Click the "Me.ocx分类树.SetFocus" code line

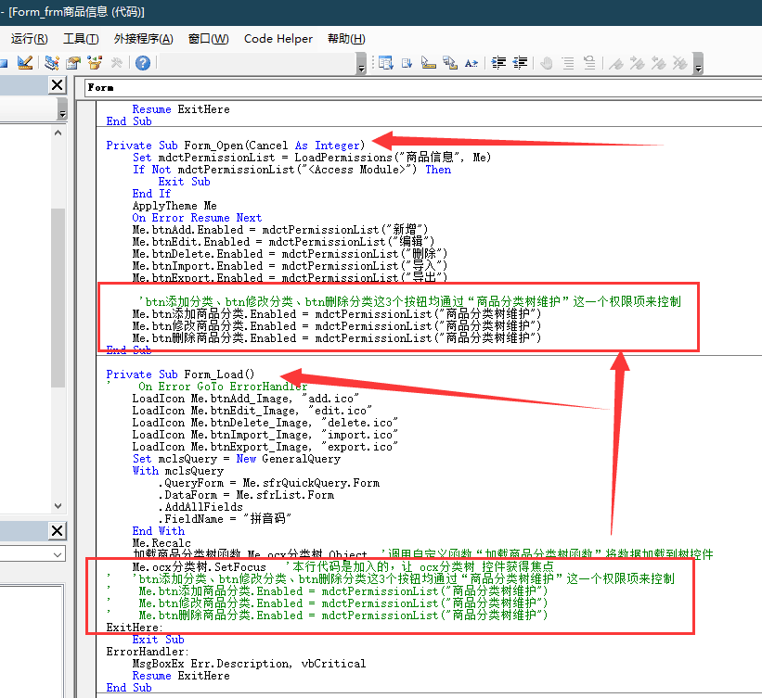[x=200, y=567]
